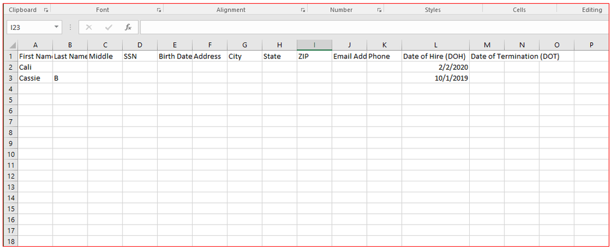Select row 18 header
The width and height of the screenshot is (611, 251).
(10, 241)
